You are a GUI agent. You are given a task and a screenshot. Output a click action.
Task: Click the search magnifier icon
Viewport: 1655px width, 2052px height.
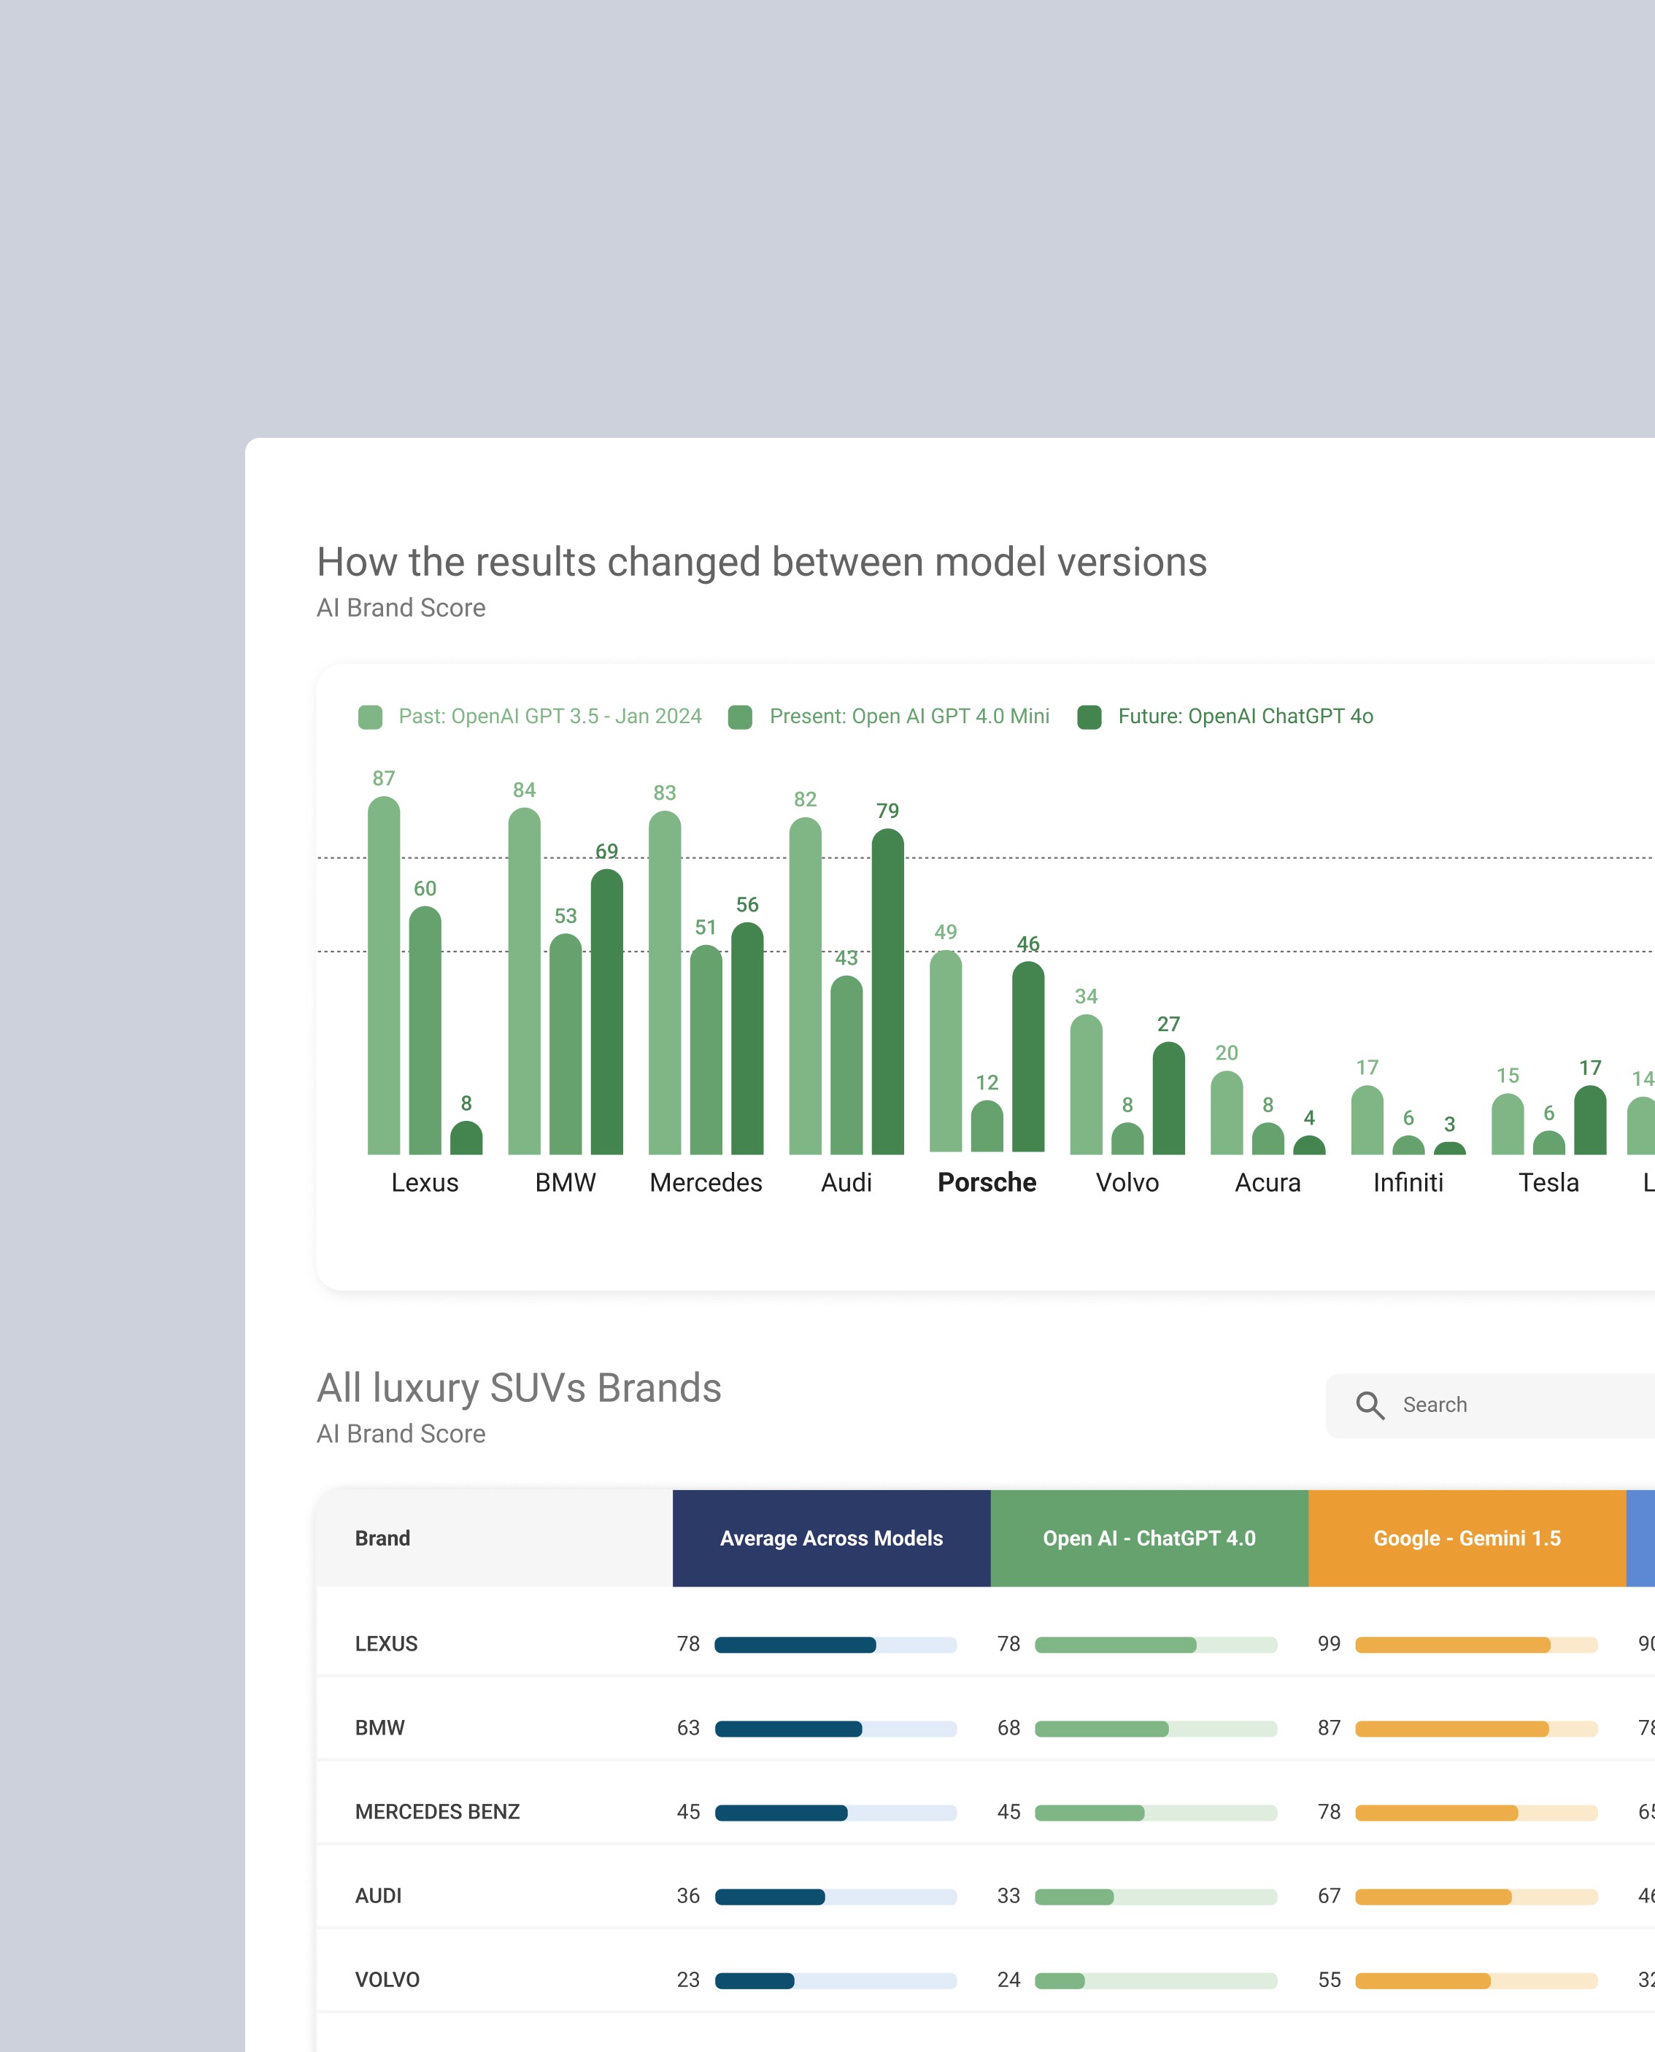click(1370, 1405)
